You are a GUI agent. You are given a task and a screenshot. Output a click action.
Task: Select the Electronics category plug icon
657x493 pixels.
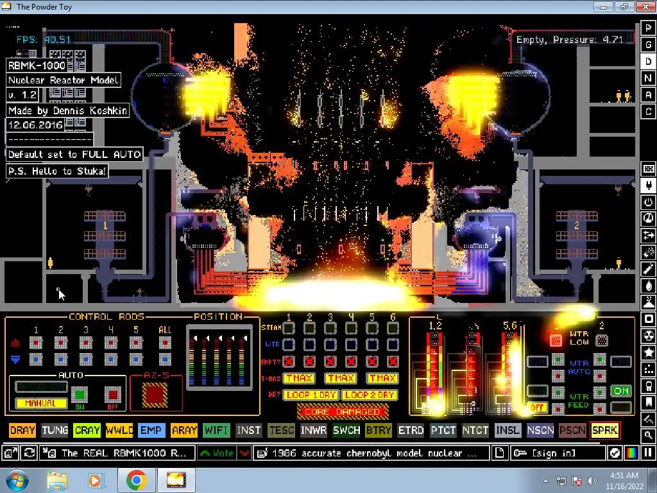(648, 186)
